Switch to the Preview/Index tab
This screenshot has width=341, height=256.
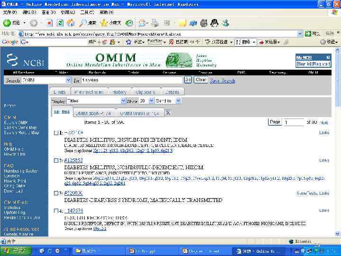coord(89,91)
